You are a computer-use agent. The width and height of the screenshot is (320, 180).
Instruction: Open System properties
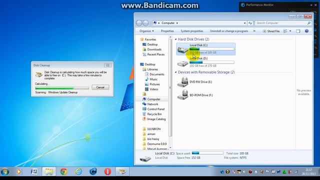pyautogui.click(x=192, y=31)
